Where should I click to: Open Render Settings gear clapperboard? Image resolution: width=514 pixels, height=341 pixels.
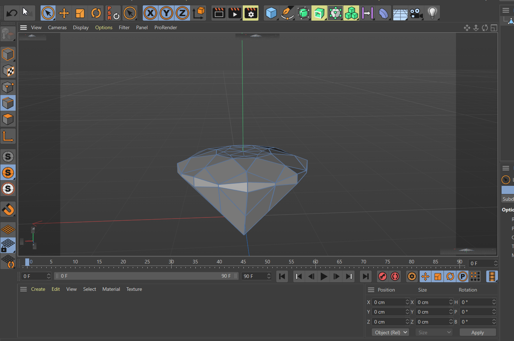[251, 14]
